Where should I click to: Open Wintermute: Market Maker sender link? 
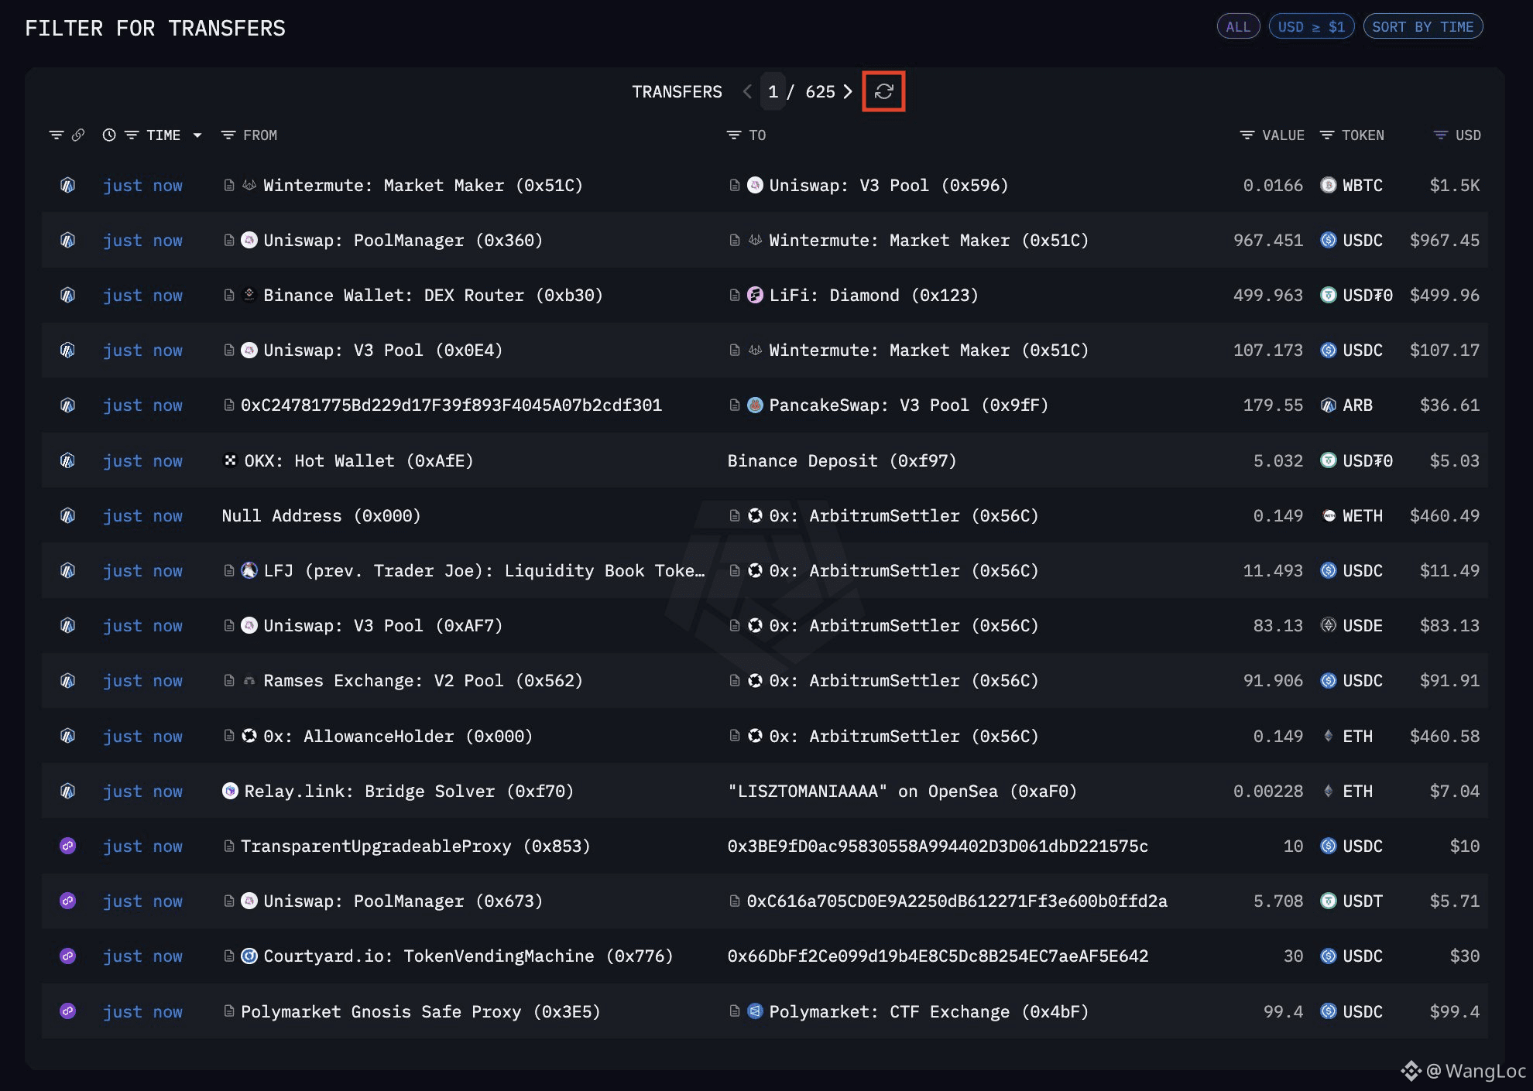click(x=422, y=186)
